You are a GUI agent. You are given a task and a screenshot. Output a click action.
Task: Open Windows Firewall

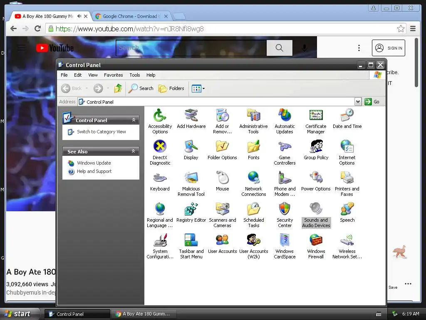[x=316, y=247]
